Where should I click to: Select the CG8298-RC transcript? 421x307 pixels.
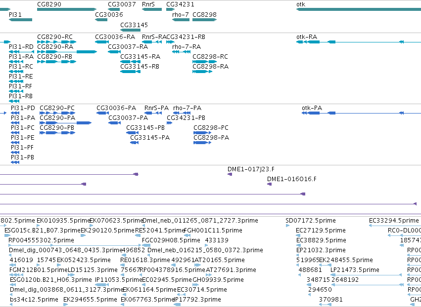210,57
